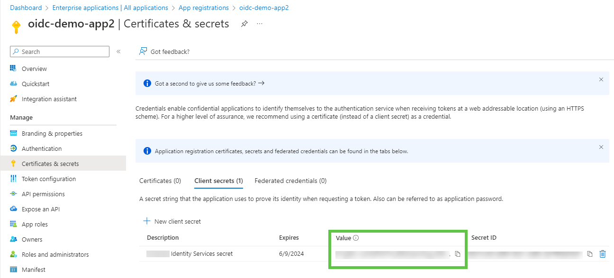Select Certificates & secrets in sidebar

(x=63, y=164)
